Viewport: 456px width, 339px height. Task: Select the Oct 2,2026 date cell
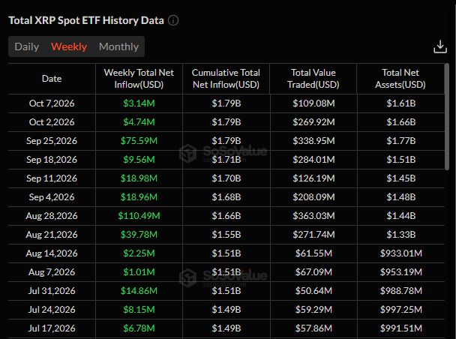tap(52, 121)
